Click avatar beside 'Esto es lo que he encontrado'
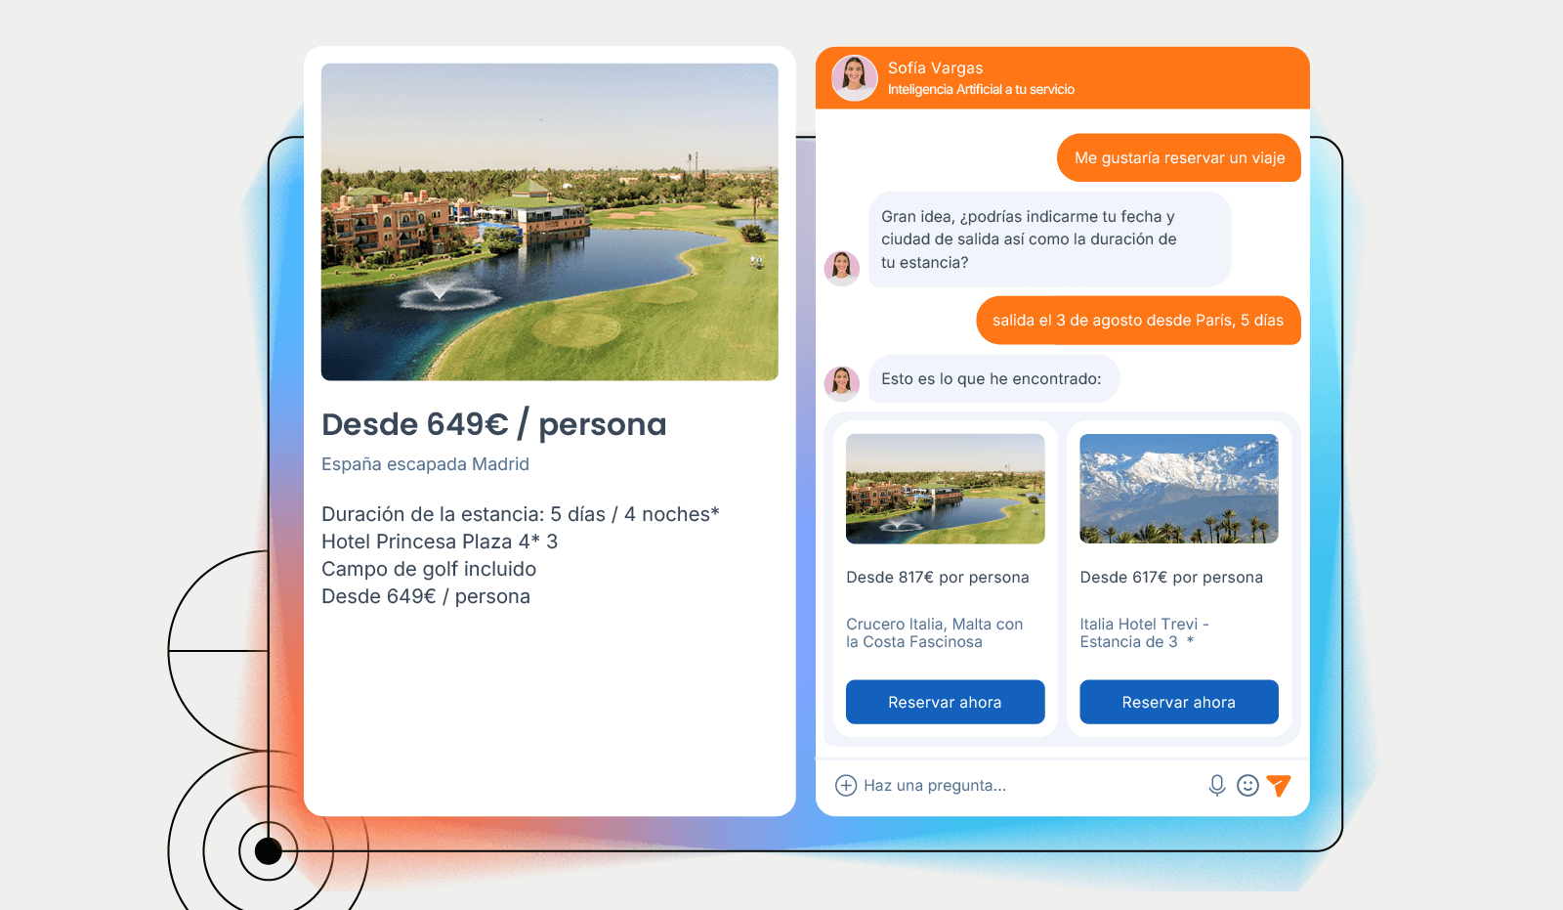Screen dimensions: 1563x910 coord(842,383)
